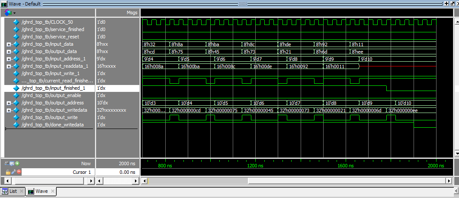Select the 8'h8a value on input_data waveform
Screen dimensions: 459x198
(x=177, y=44)
